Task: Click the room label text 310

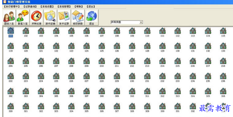Action: 132,96
